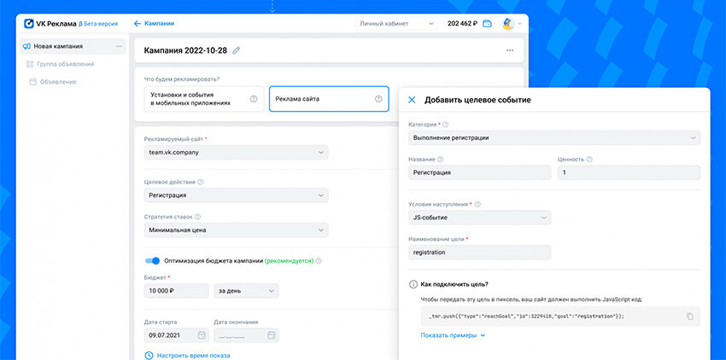Viewport: 726px width, 360px height.
Task: Click the Дата окончания field
Action: pos(246,335)
